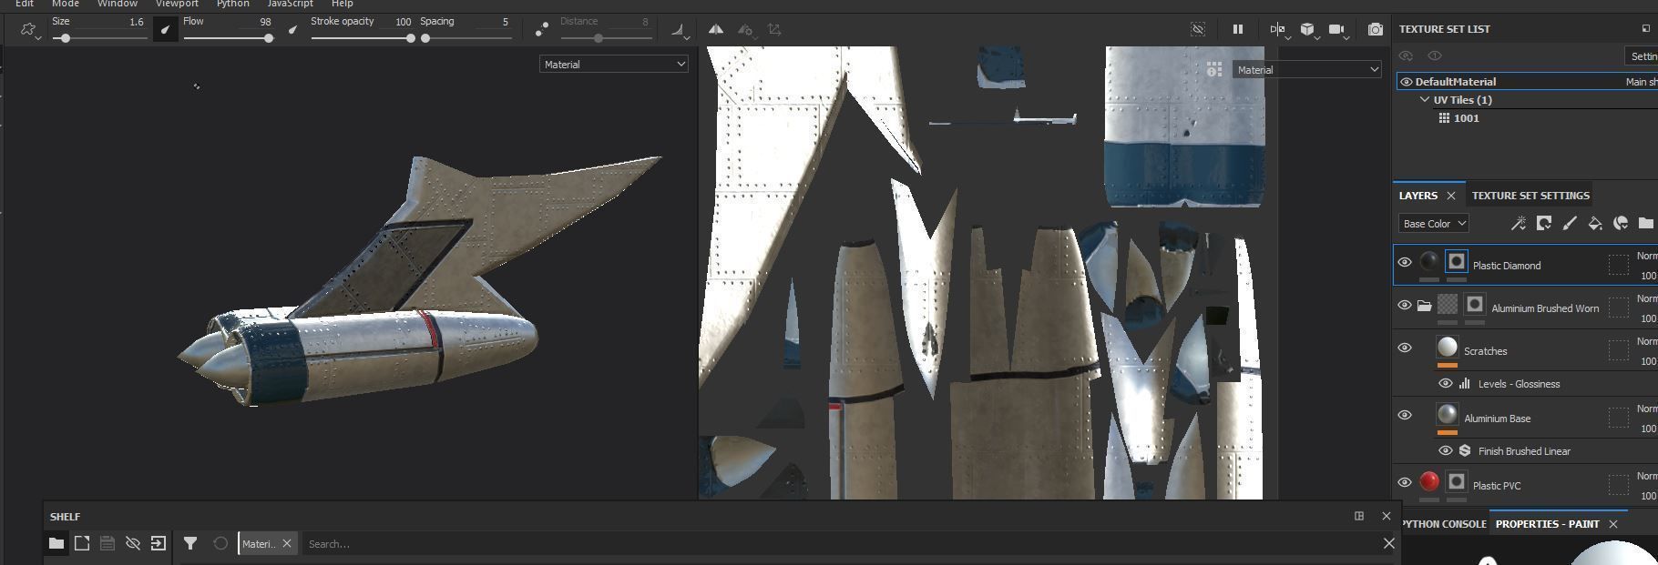This screenshot has height=565, width=1658.
Task: Hide the Aluminium Brushed Worn folder
Action: [1405, 305]
